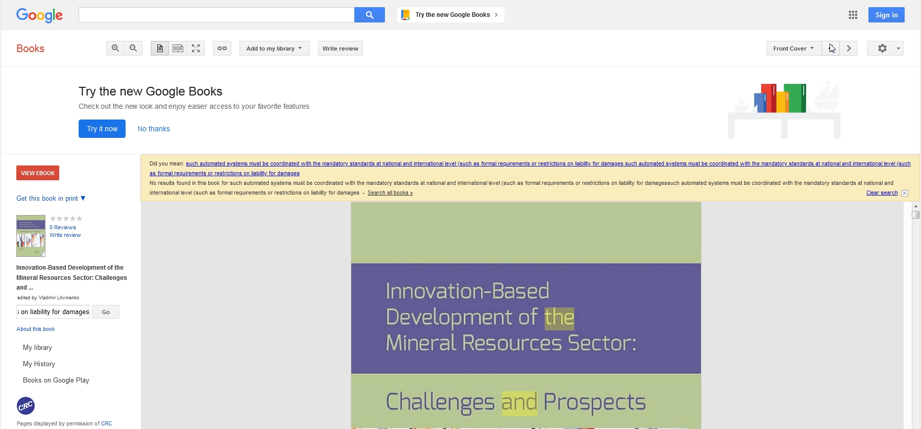Screen dimensions: 921x429
Task: Switch to single page view
Action: [x=160, y=48]
